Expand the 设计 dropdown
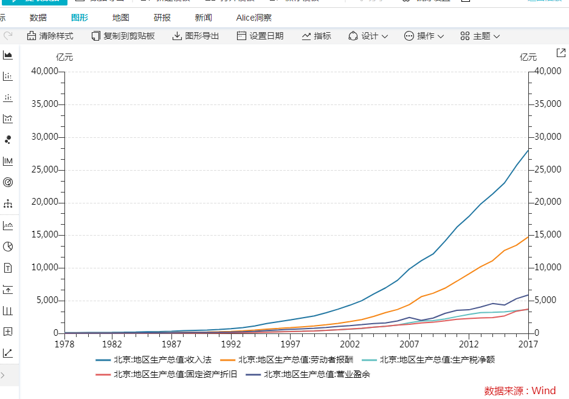The height and width of the screenshot is (399, 569). tap(368, 36)
